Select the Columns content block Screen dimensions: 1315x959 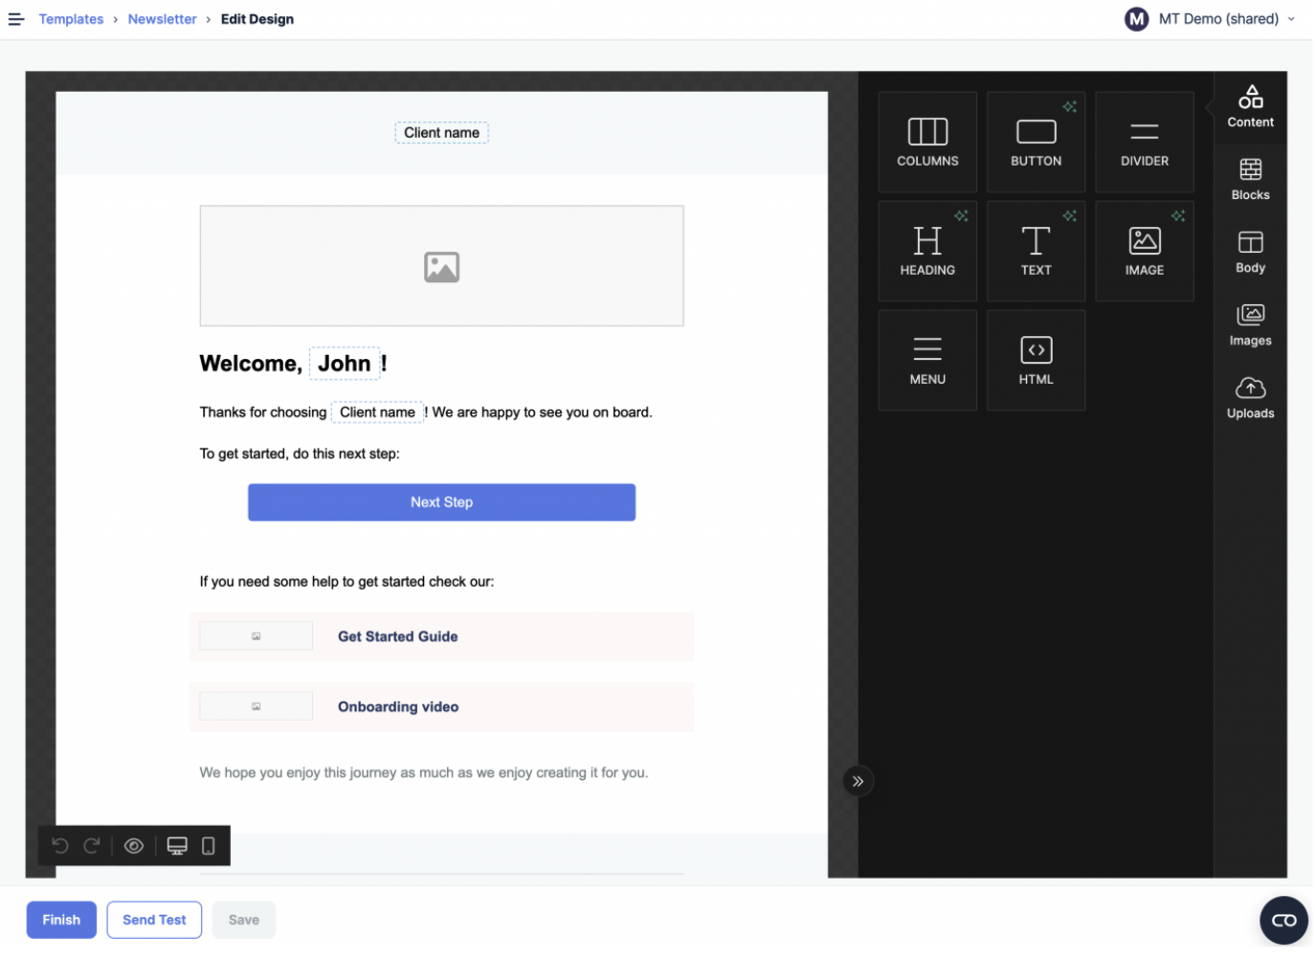coord(926,142)
